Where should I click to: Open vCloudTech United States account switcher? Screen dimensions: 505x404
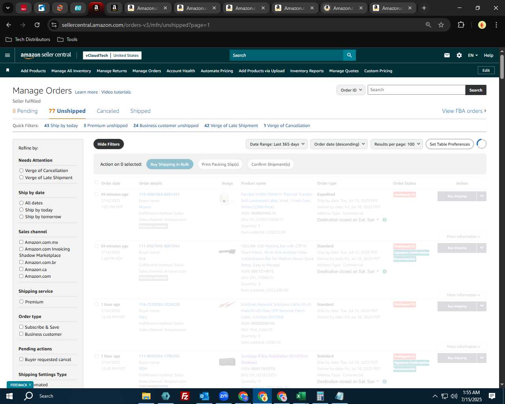pos(112,55)
